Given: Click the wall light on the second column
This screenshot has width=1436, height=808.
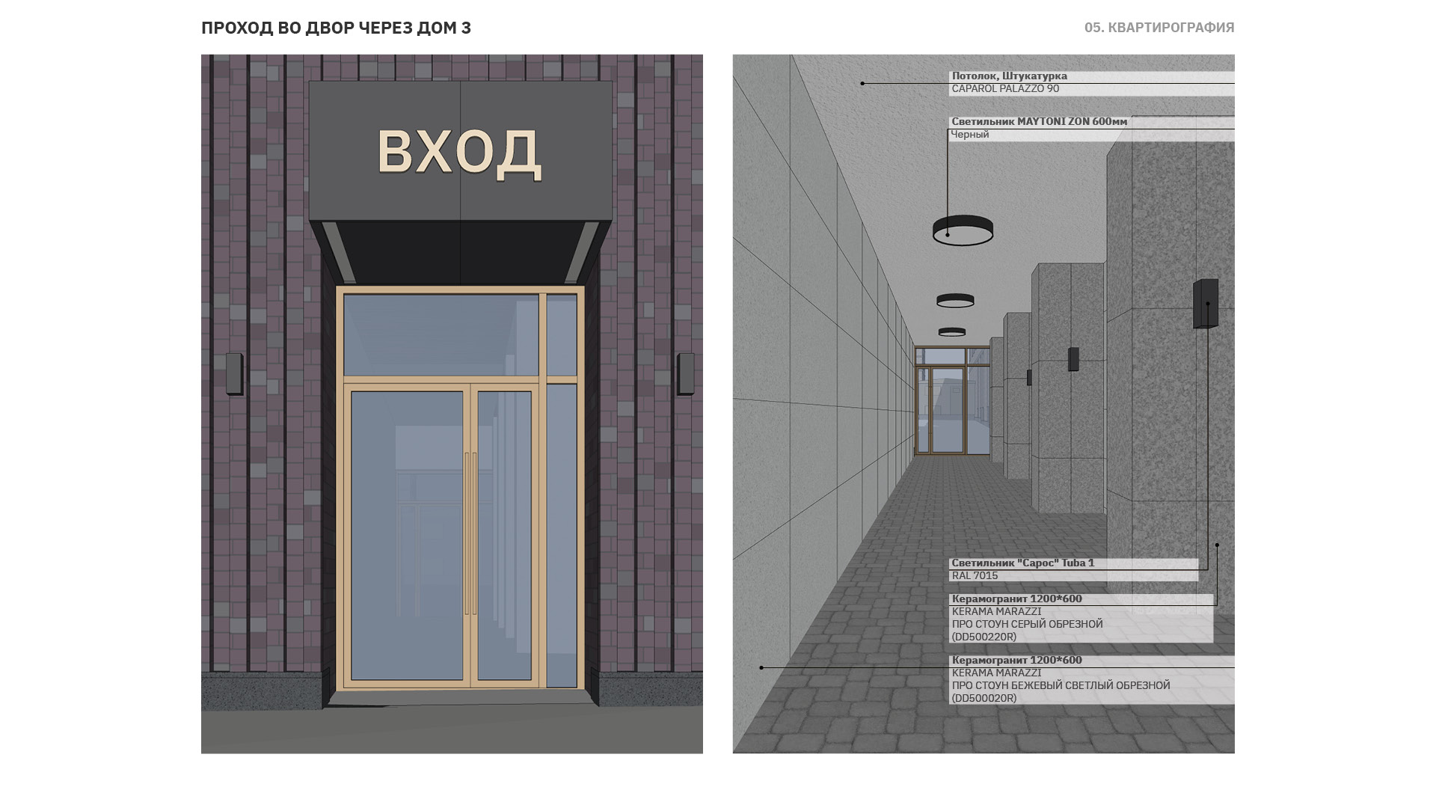Looking at the screenshot, I should [x=1073, y=359].
